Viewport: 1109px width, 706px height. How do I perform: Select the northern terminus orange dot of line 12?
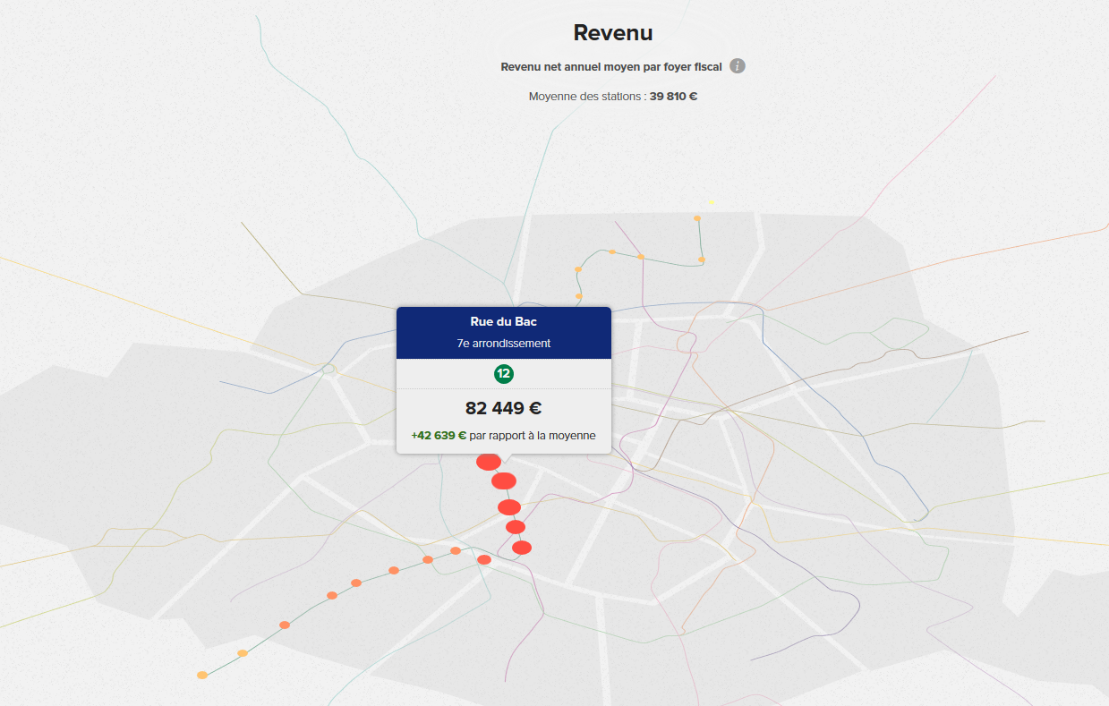tap(697, 218)
